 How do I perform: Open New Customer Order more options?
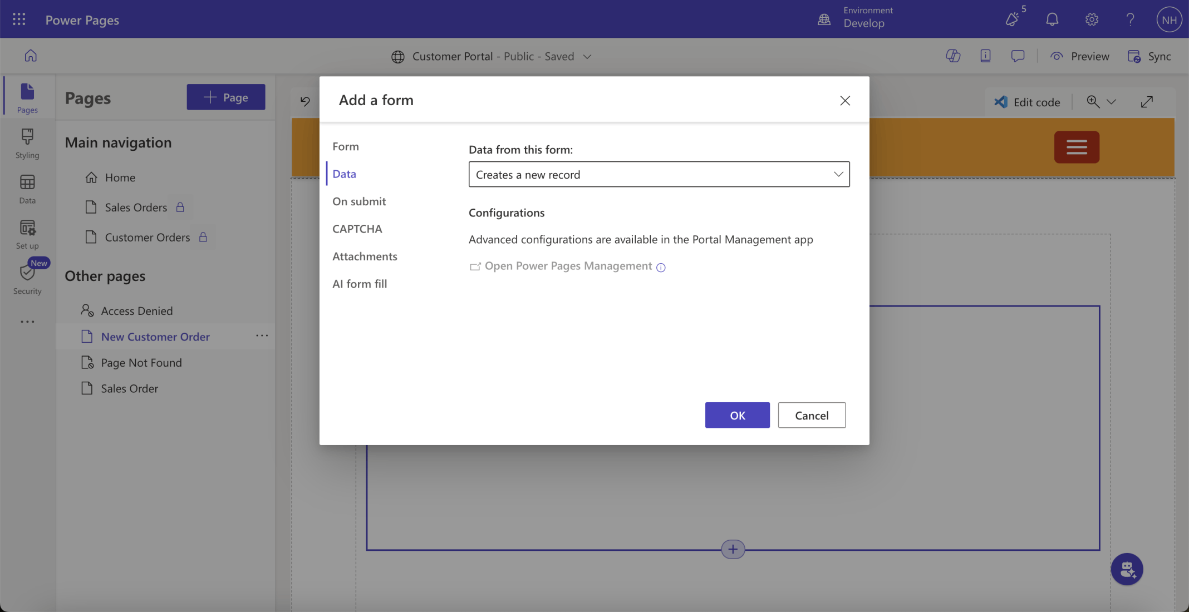pyautogui.click(x=262, y=335)
